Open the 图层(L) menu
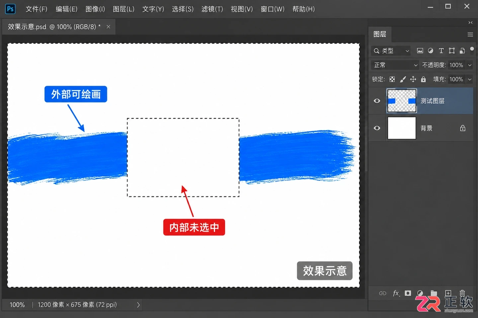The width and height of the screenshot is (478, 318). point(123,9)
